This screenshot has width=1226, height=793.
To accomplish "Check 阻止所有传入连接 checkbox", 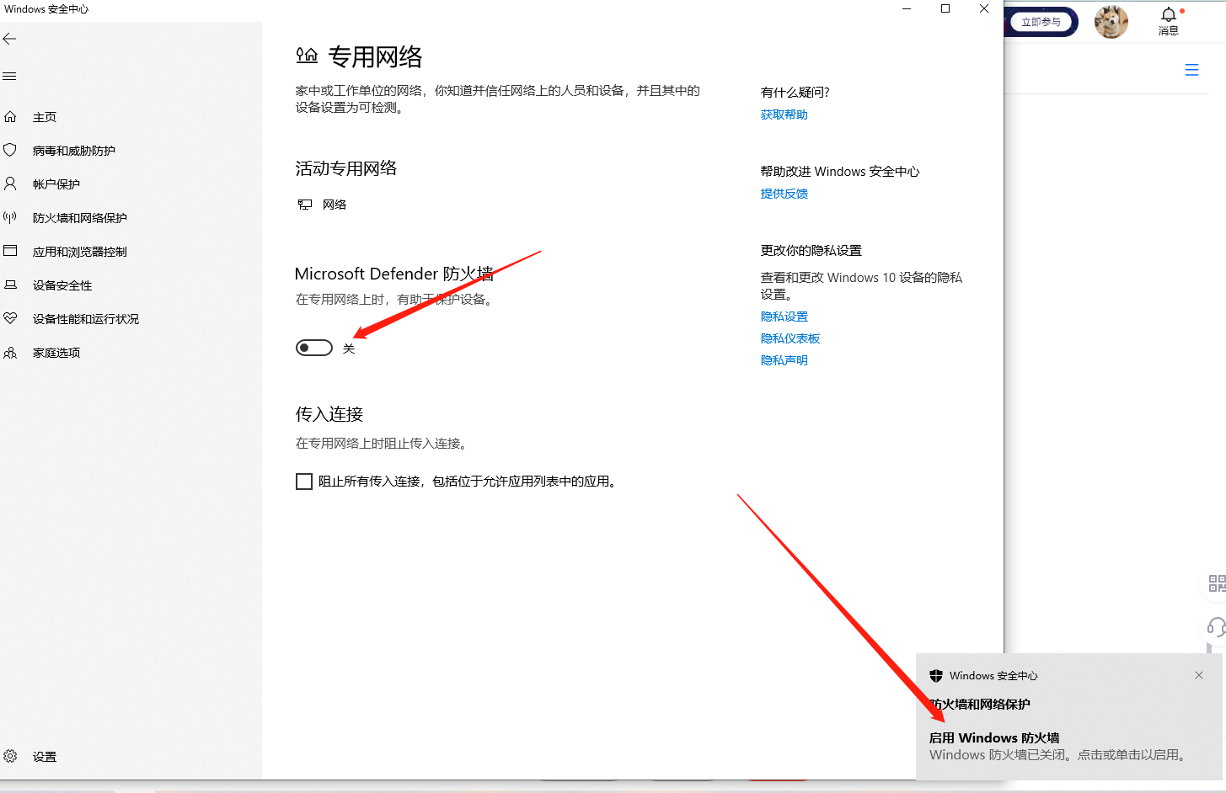I will pyautogui.click(x=304, y=482).
